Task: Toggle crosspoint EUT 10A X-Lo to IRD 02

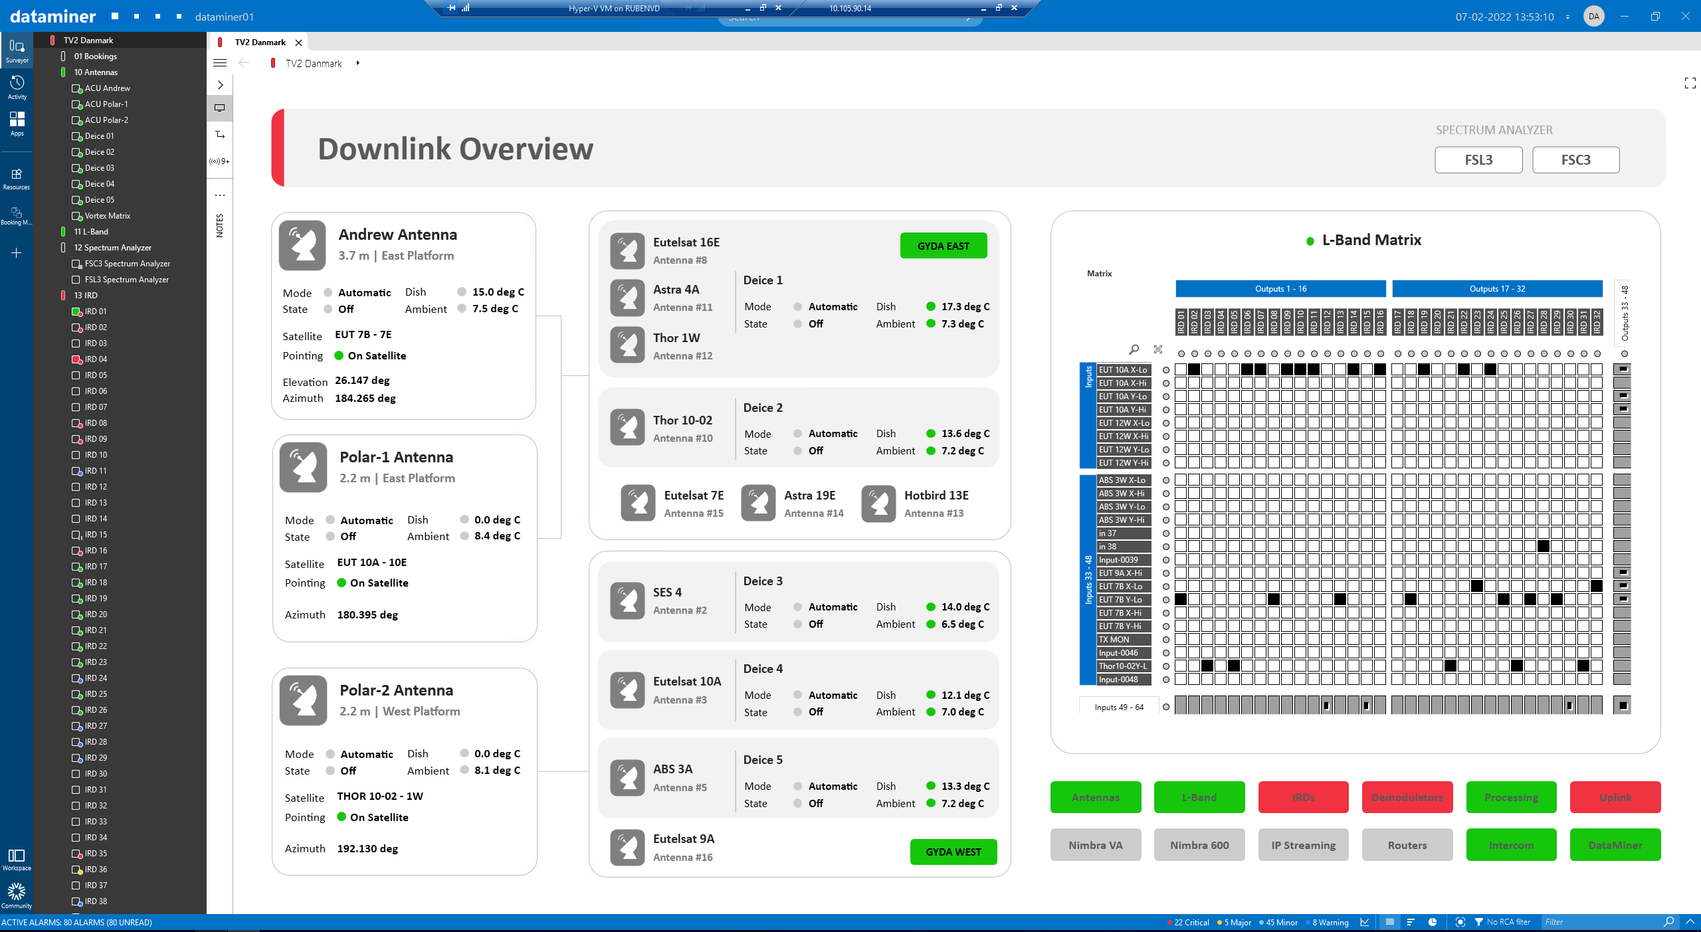Action: point(1194,369)
